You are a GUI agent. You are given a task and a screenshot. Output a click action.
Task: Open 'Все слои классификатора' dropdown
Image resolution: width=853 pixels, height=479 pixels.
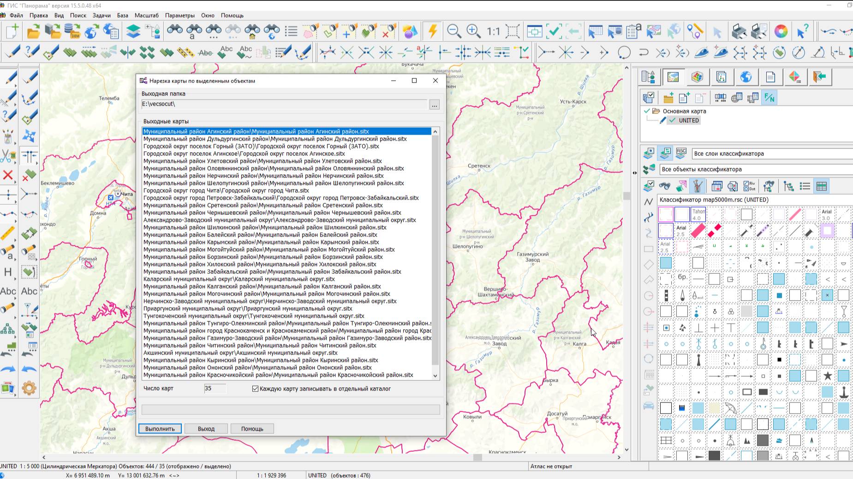tap(771, 154)
